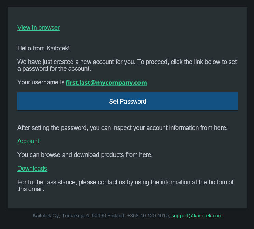The image size is (254, 229).
Task: Click the line 'We have just created a new account'
Action: pyautogui.click(x=127, y=62)
